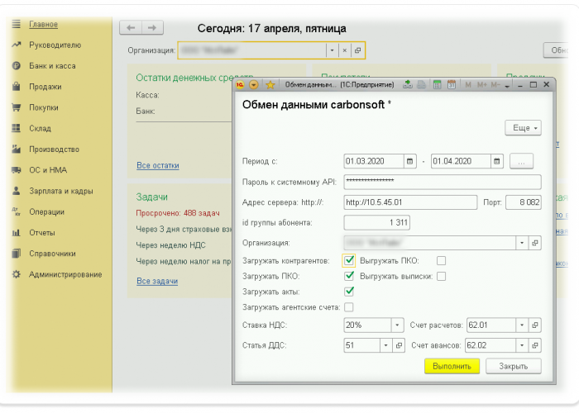Viewport: 579px width, 413px height.
Task: Open the Главное link in sidebar
Action: tap(44, 24)
